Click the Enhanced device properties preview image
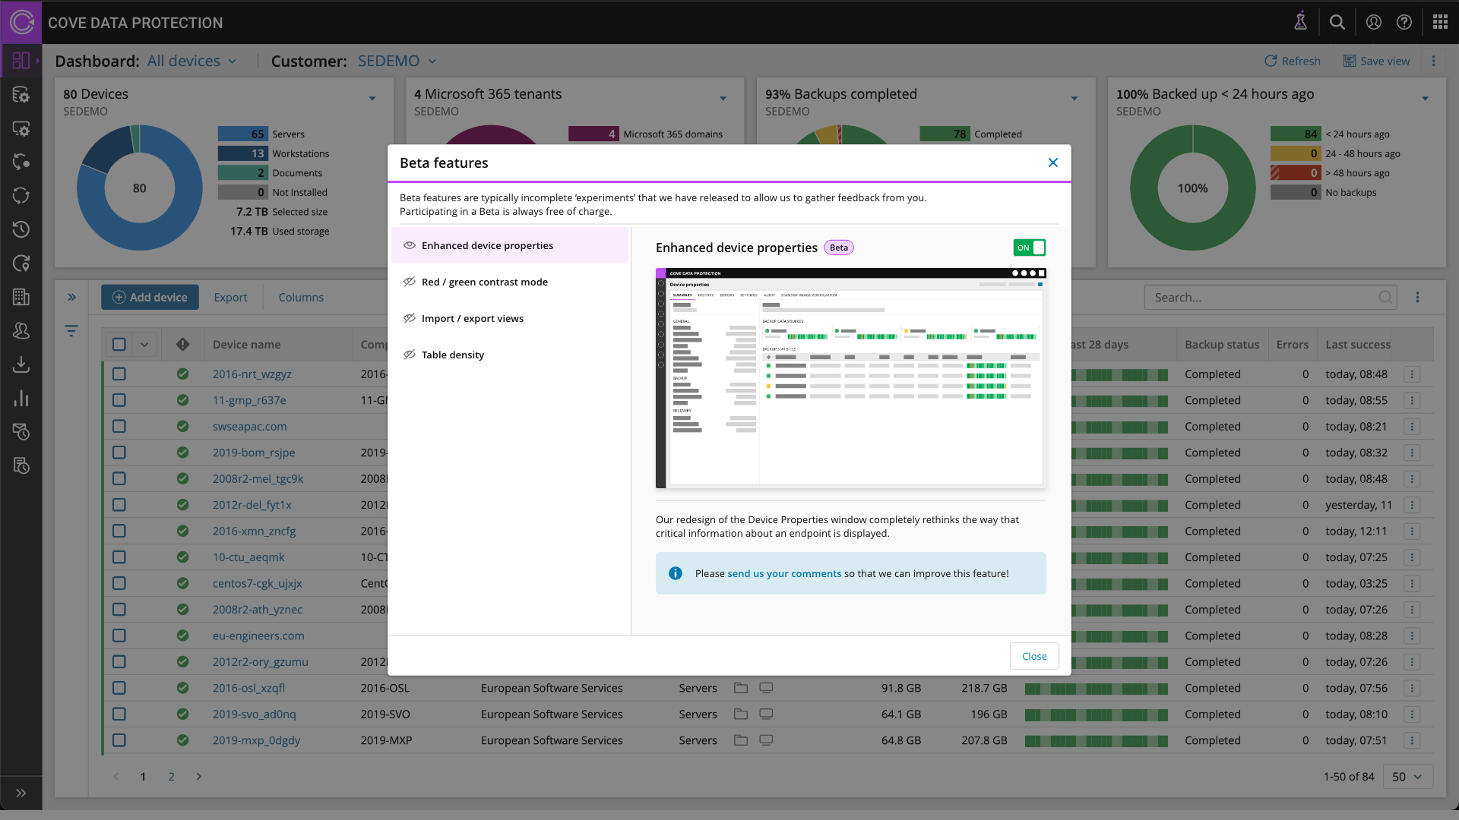 point(850,378)
